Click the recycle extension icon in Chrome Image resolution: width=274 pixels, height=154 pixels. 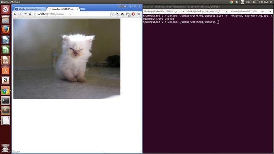[x=117, y=14]
